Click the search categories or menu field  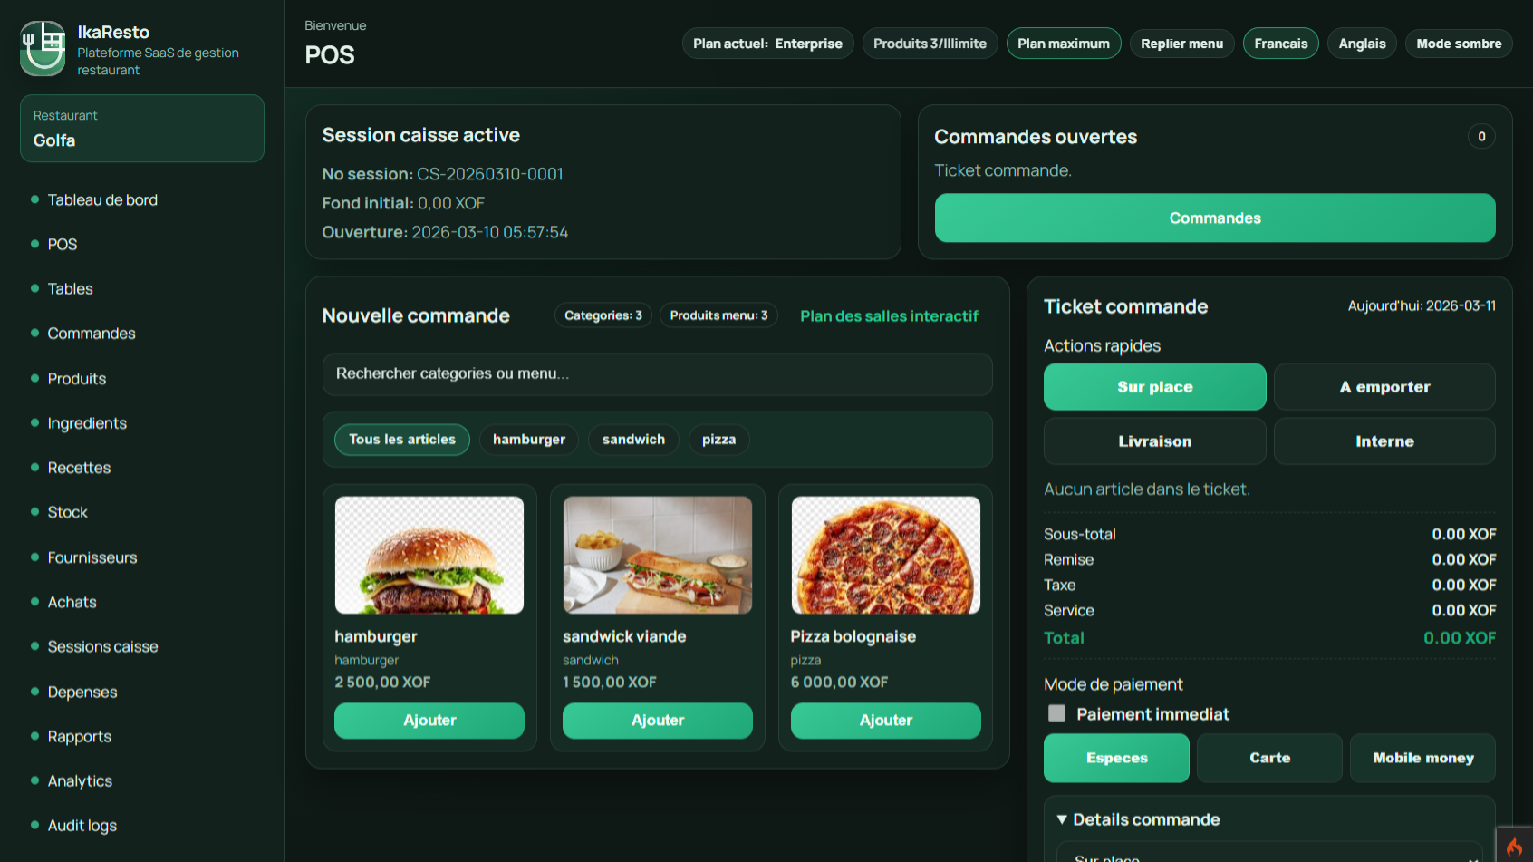tap(657, 373)
